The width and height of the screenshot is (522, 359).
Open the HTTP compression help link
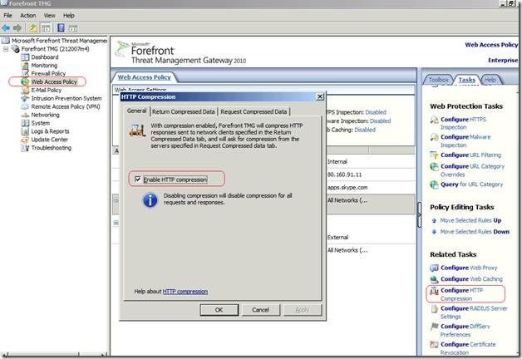pyautogui.click(x=185, y=292)
